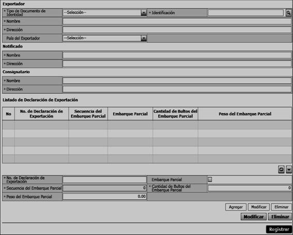Click the Registrar button
Image resolution: width=293 pixels, height=235 pixels.
(279, 229)
